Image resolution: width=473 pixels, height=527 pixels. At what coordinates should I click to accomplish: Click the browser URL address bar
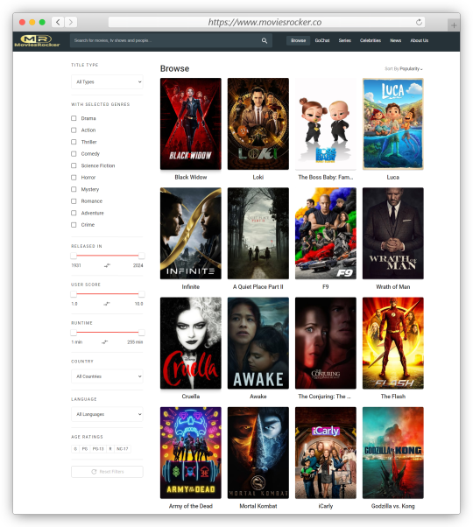(265, 22)
